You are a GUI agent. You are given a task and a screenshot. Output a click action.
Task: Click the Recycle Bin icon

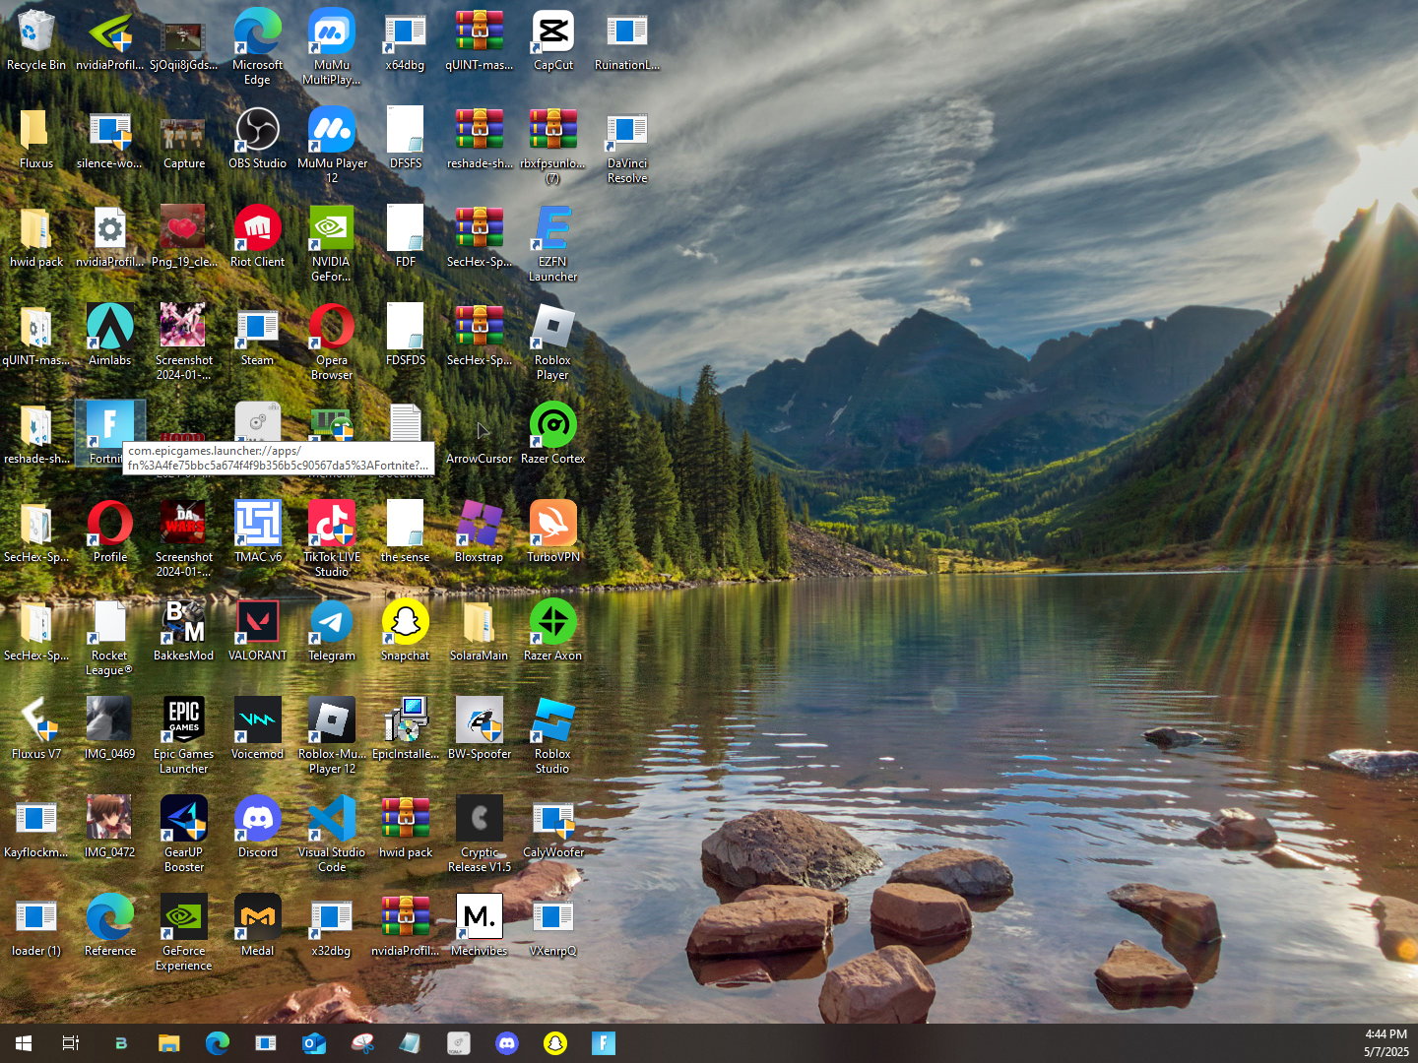36,39
